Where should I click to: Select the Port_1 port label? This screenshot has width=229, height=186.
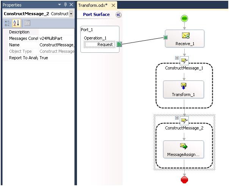87,30
